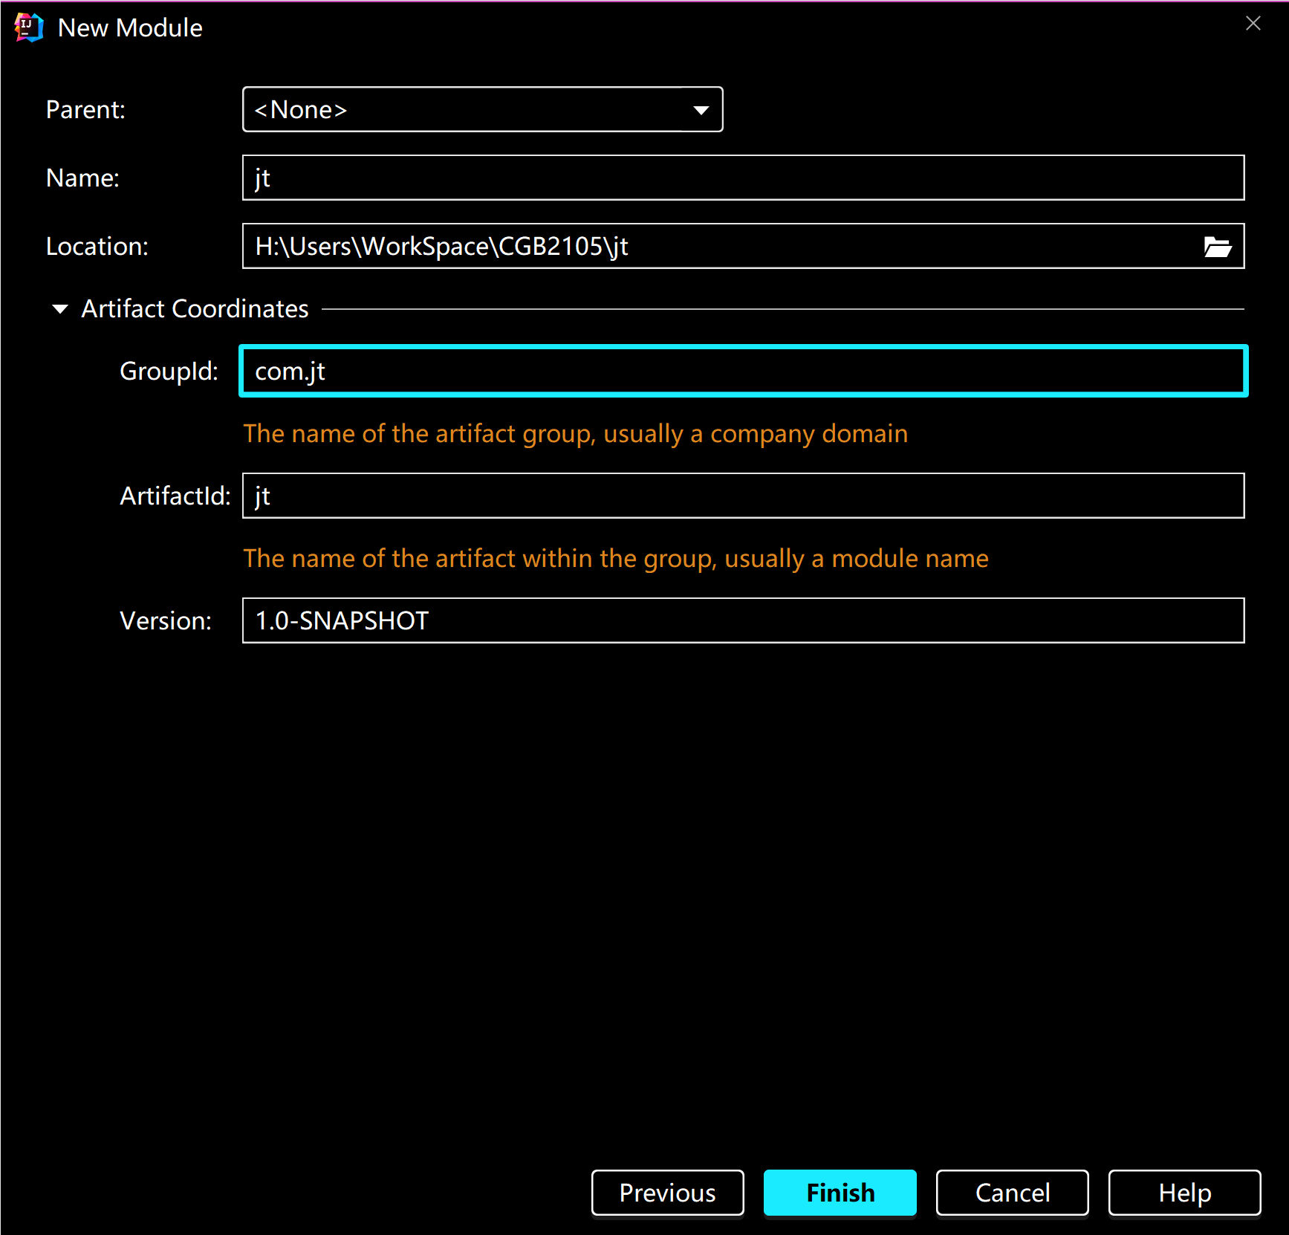Click the GroupId hint about company domain
Screen dimensions: 1289x1235
[x=576, y=433]
